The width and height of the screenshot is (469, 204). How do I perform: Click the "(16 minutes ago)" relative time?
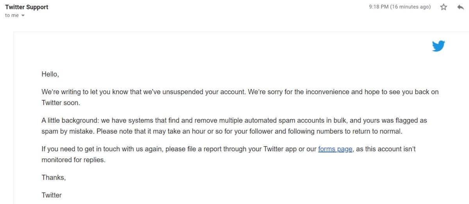click(410, 7)
